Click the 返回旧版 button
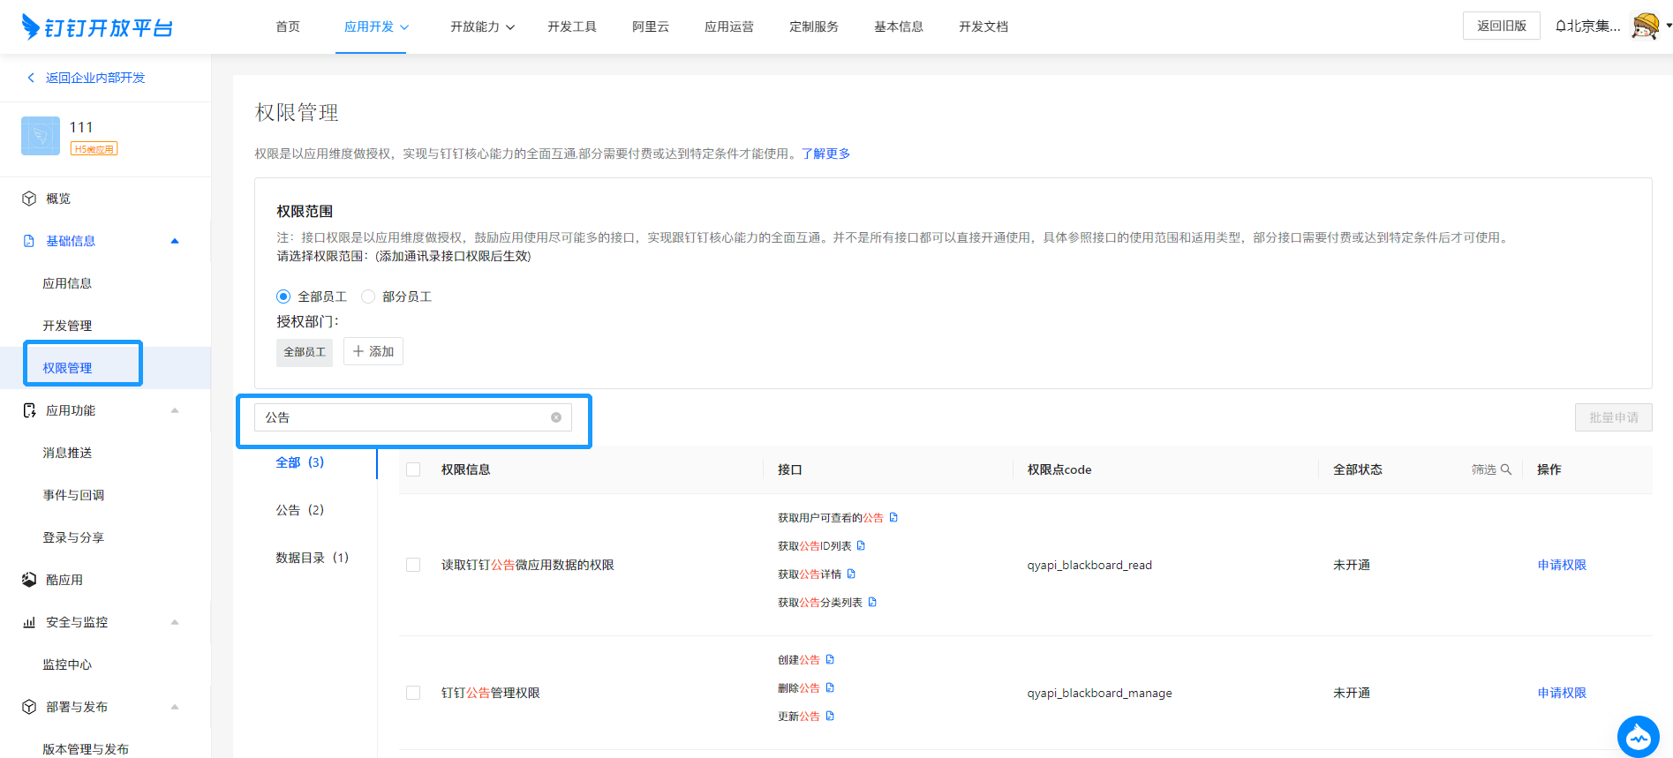Screen dimensions: 1673x758 click(1502, 26)
